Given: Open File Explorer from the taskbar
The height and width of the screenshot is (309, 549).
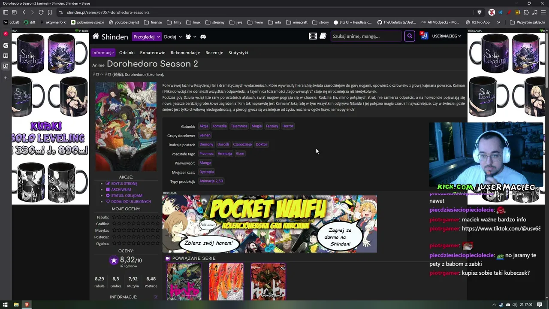Looking at the screenshot, I should [x=16, y=305].
